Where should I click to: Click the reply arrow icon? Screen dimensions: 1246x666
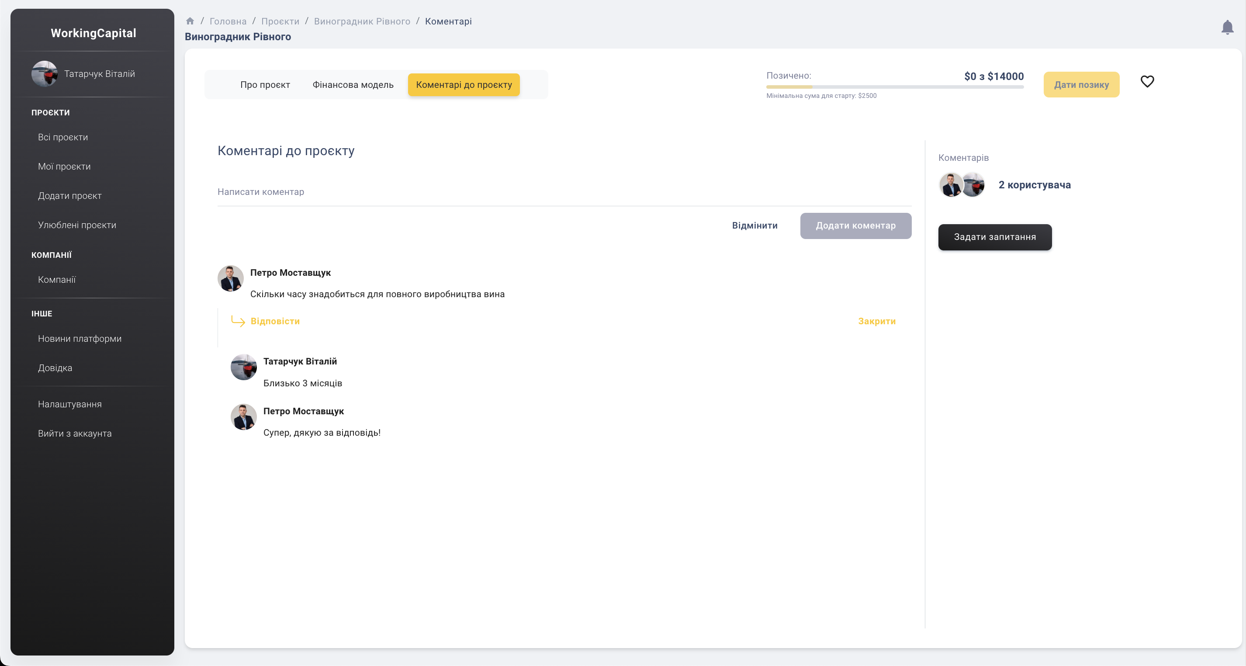tap(238, 321)
